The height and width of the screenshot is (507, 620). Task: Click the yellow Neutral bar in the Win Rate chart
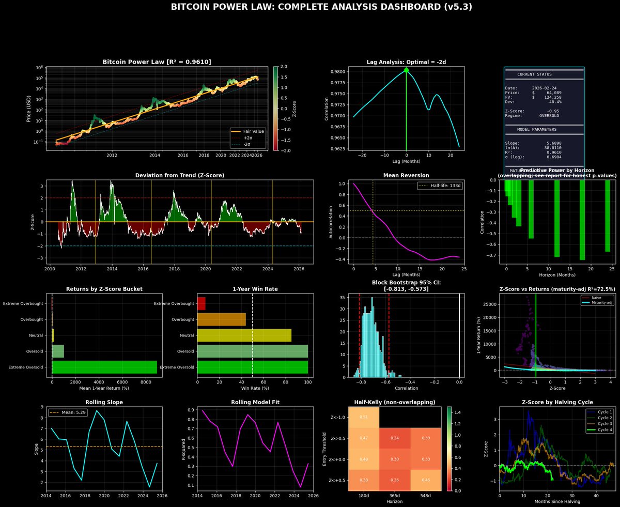244,335
